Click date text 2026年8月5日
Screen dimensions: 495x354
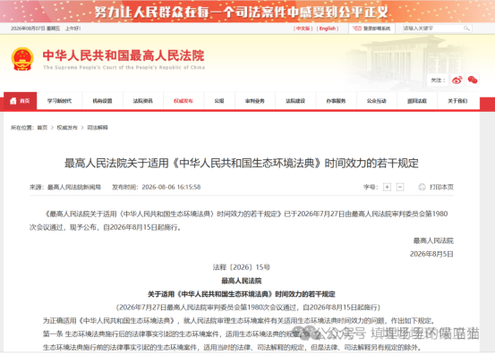tap(431, 254)
